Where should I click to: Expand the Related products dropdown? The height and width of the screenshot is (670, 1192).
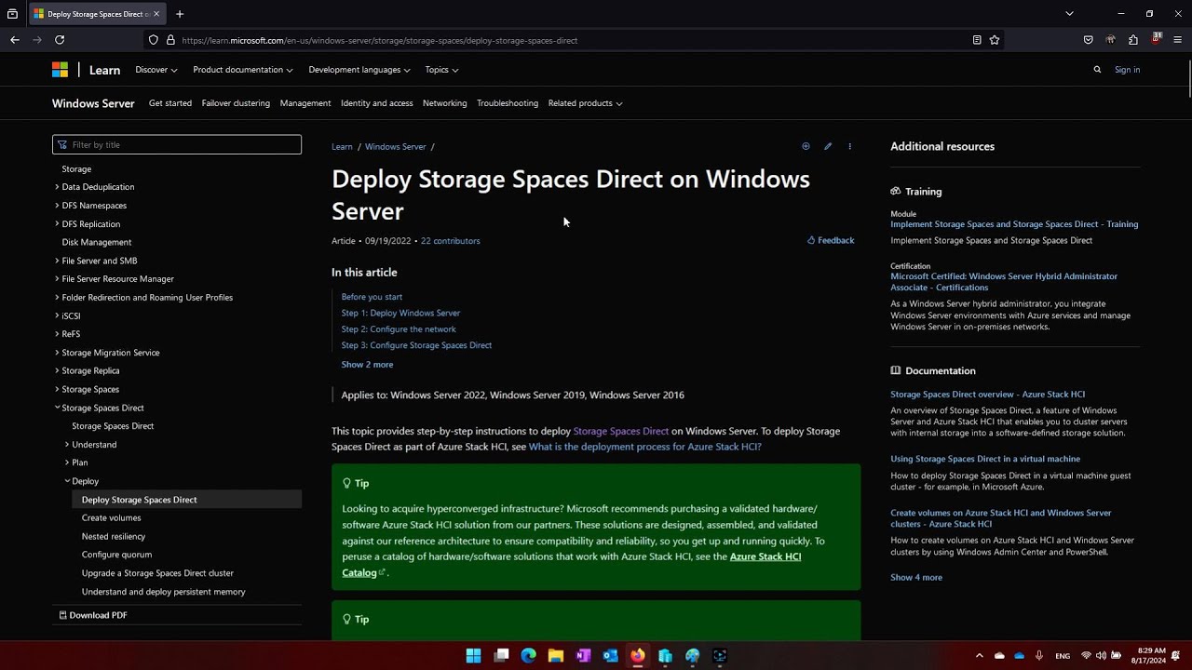click(585, 103)
